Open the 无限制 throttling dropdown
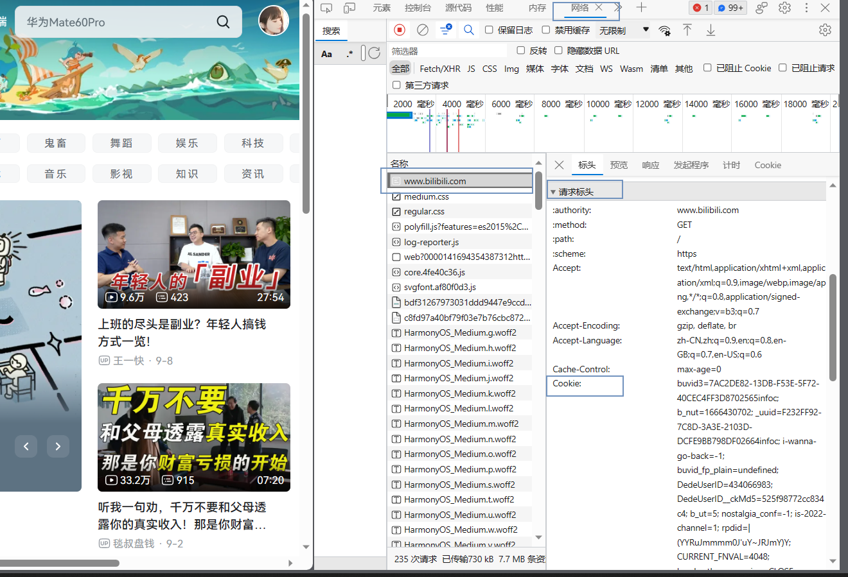The width and height of the screenshot is (848, 577). click(x=624, y=30)
